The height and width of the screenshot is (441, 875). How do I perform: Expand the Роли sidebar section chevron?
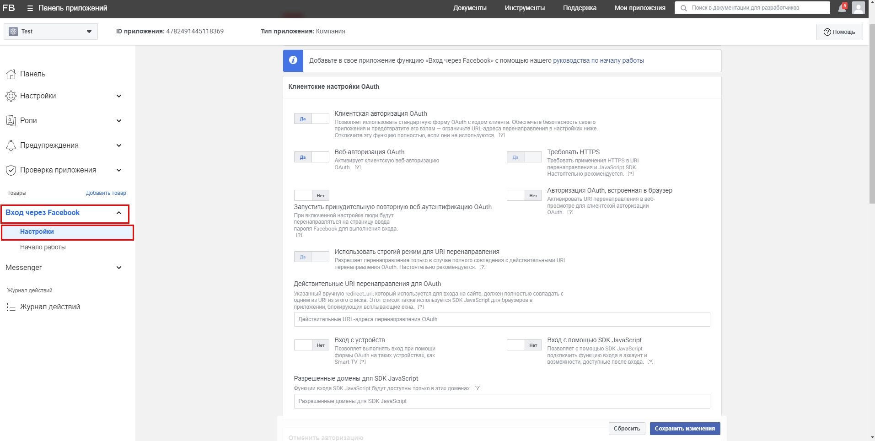(x=119, y=121)
